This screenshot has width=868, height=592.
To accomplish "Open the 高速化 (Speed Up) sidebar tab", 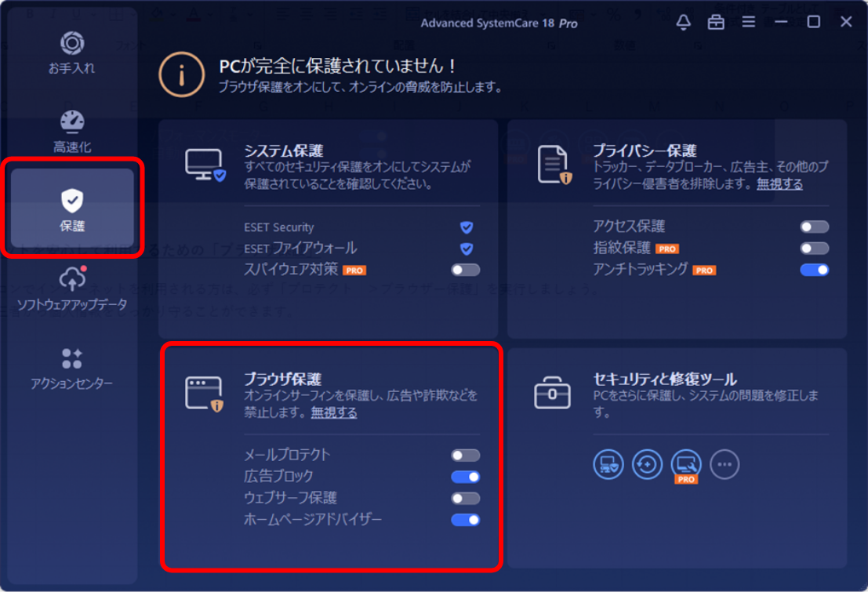I will click(72, 132).
